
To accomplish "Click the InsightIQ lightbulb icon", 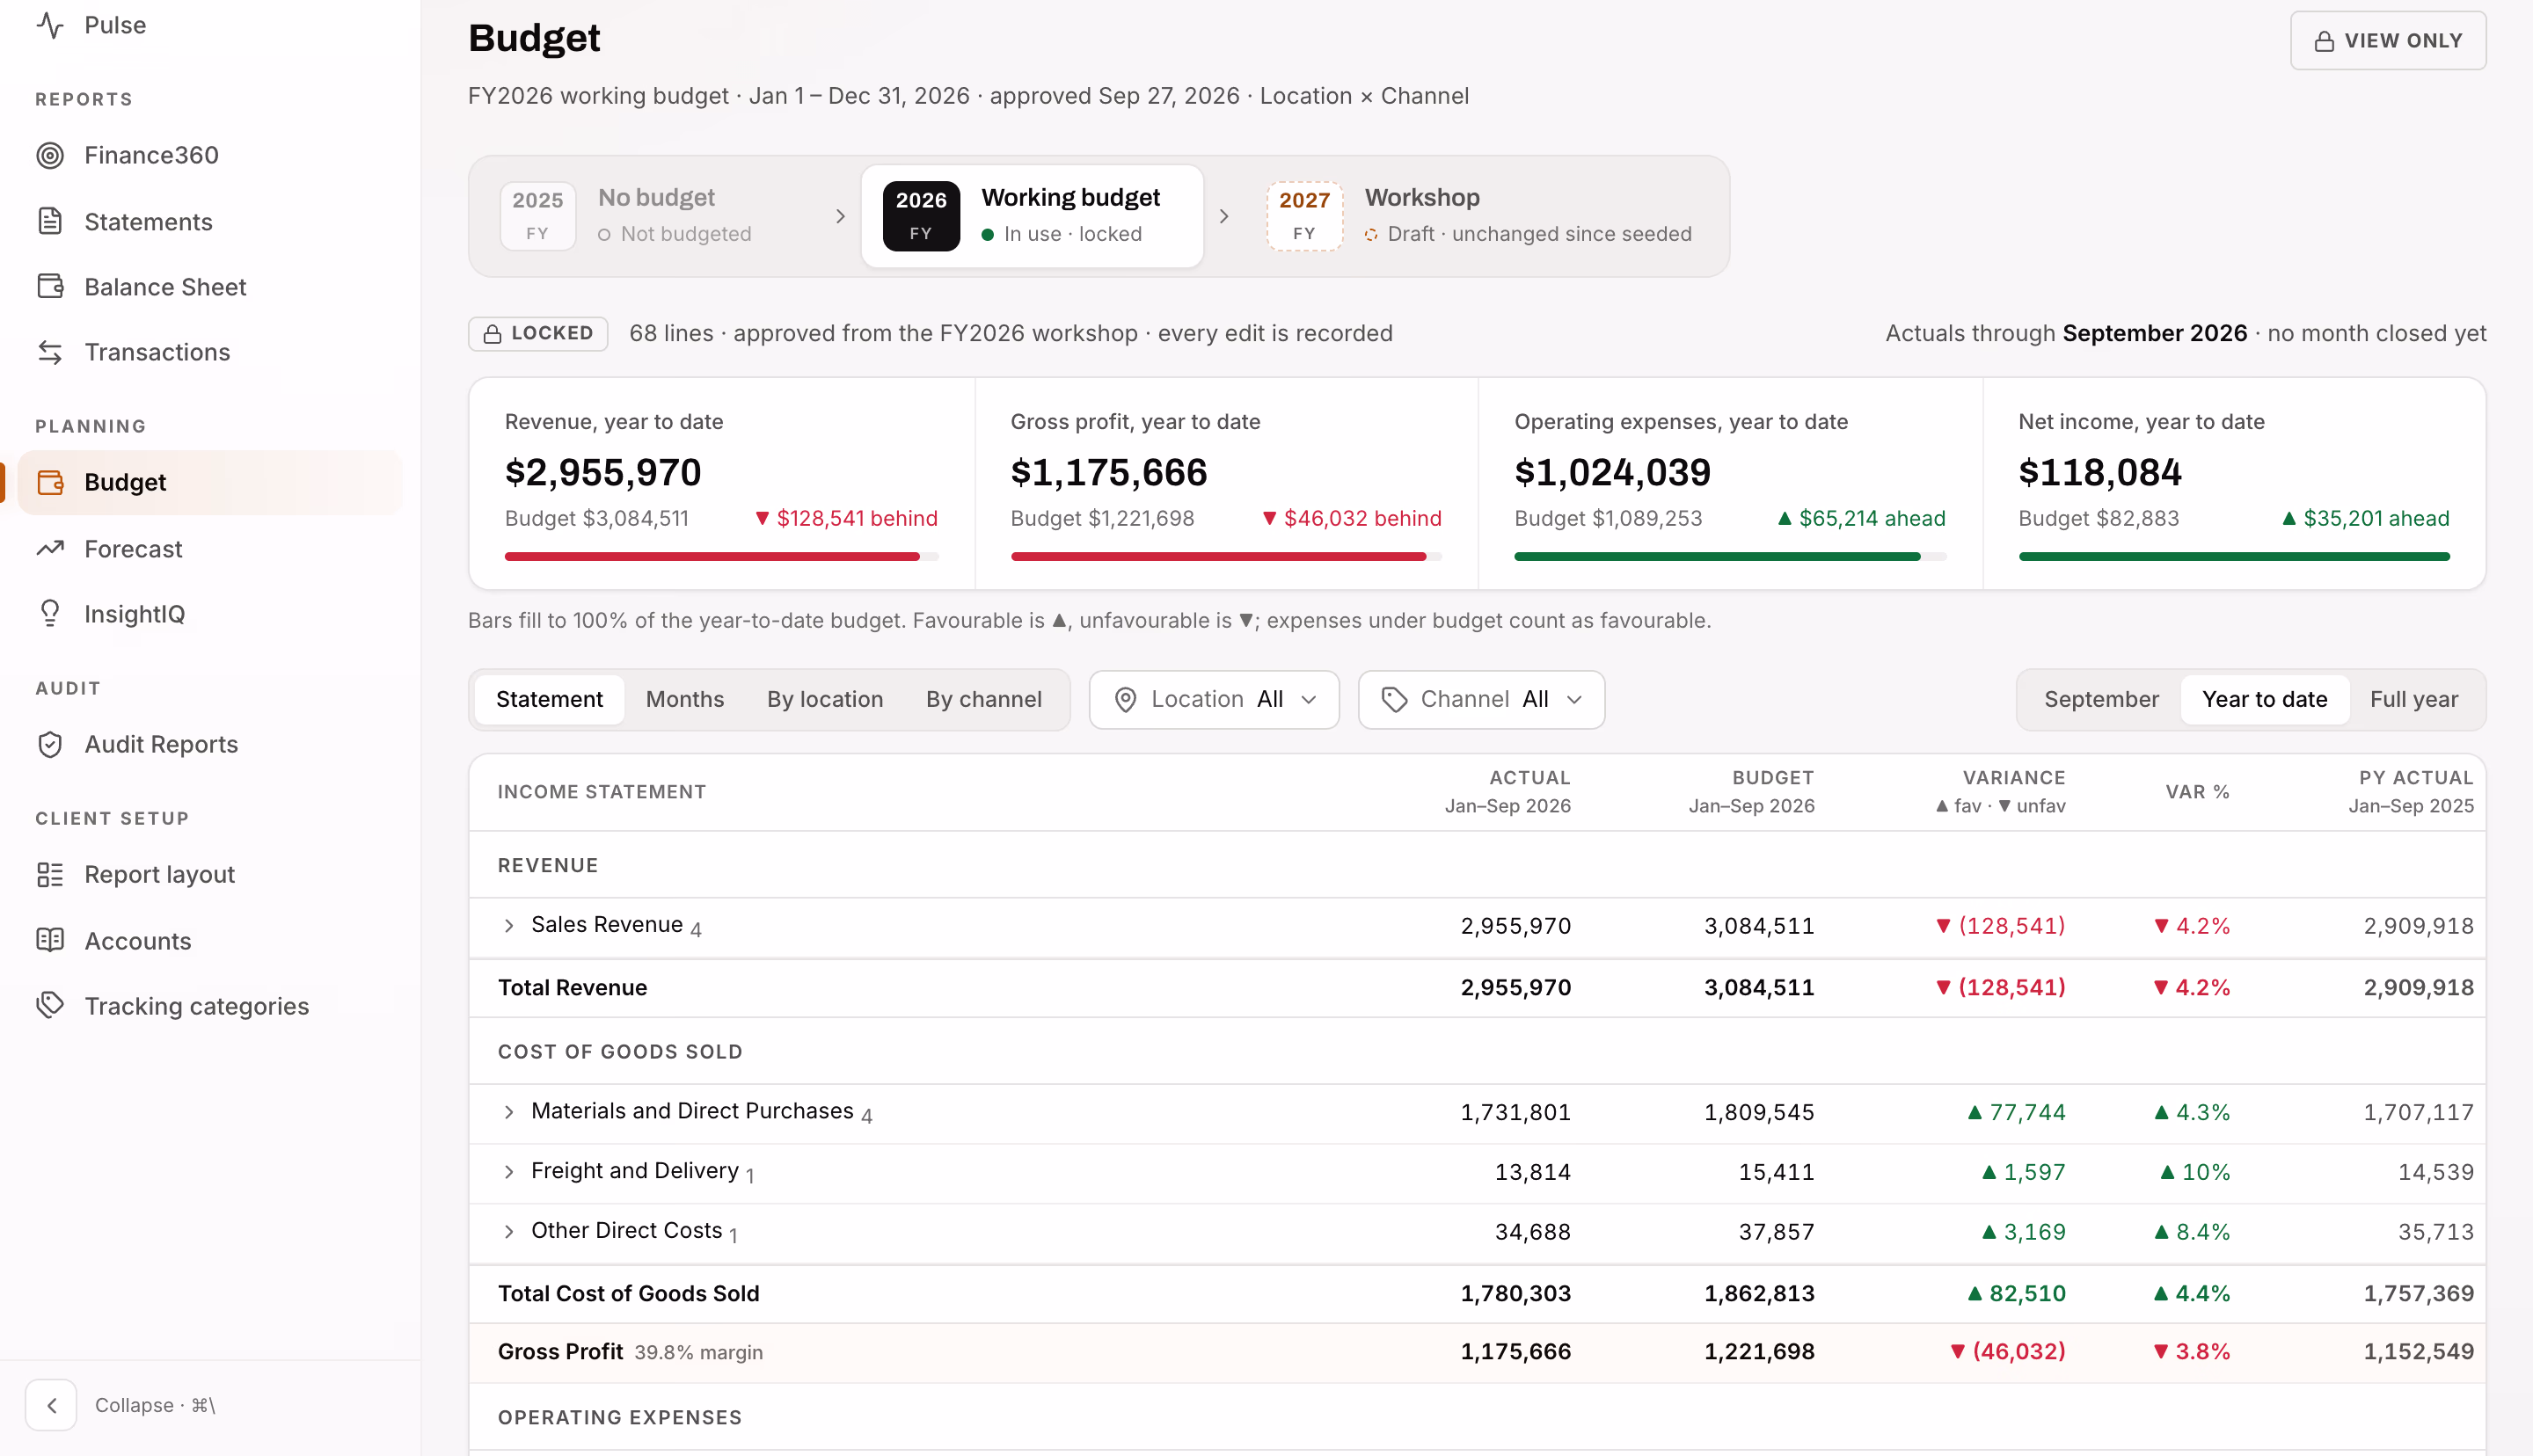I will pyautogui.click(x=50, y=613).
